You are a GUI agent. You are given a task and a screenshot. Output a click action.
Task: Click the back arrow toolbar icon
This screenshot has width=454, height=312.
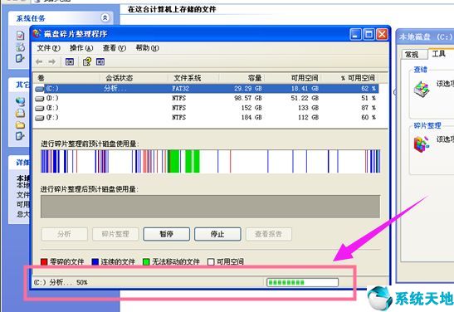click(39, 61)
